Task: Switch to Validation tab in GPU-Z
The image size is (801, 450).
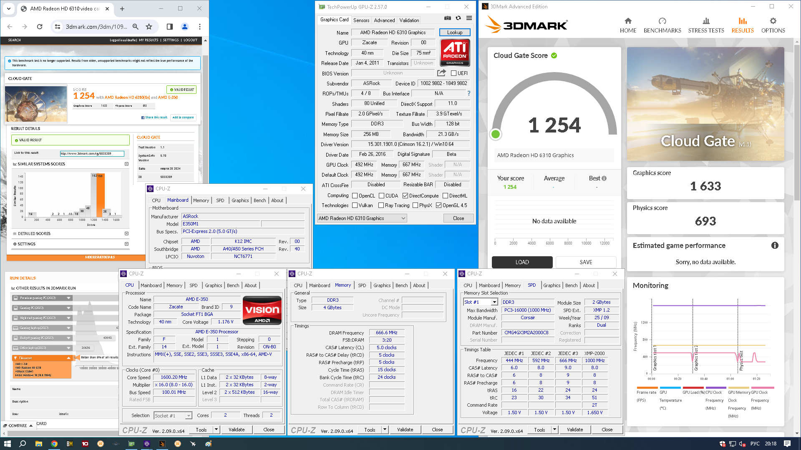Action: [x=409, y=20]
